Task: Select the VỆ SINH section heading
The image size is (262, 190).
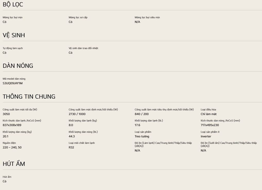Action: [14, 35]
